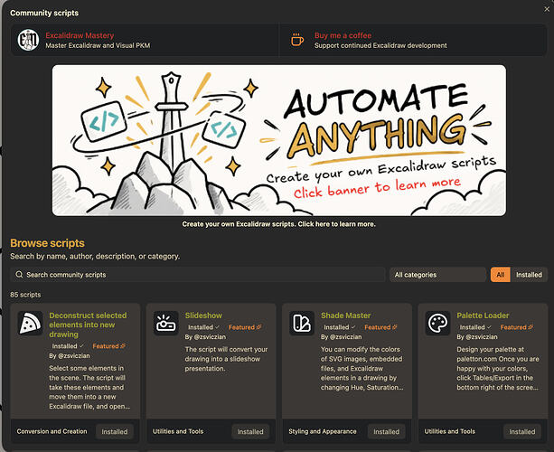This screenshot has width=554, height=452.
Task: Open the Excalidraw Mastery avatar logo
Action: (28, 40)
